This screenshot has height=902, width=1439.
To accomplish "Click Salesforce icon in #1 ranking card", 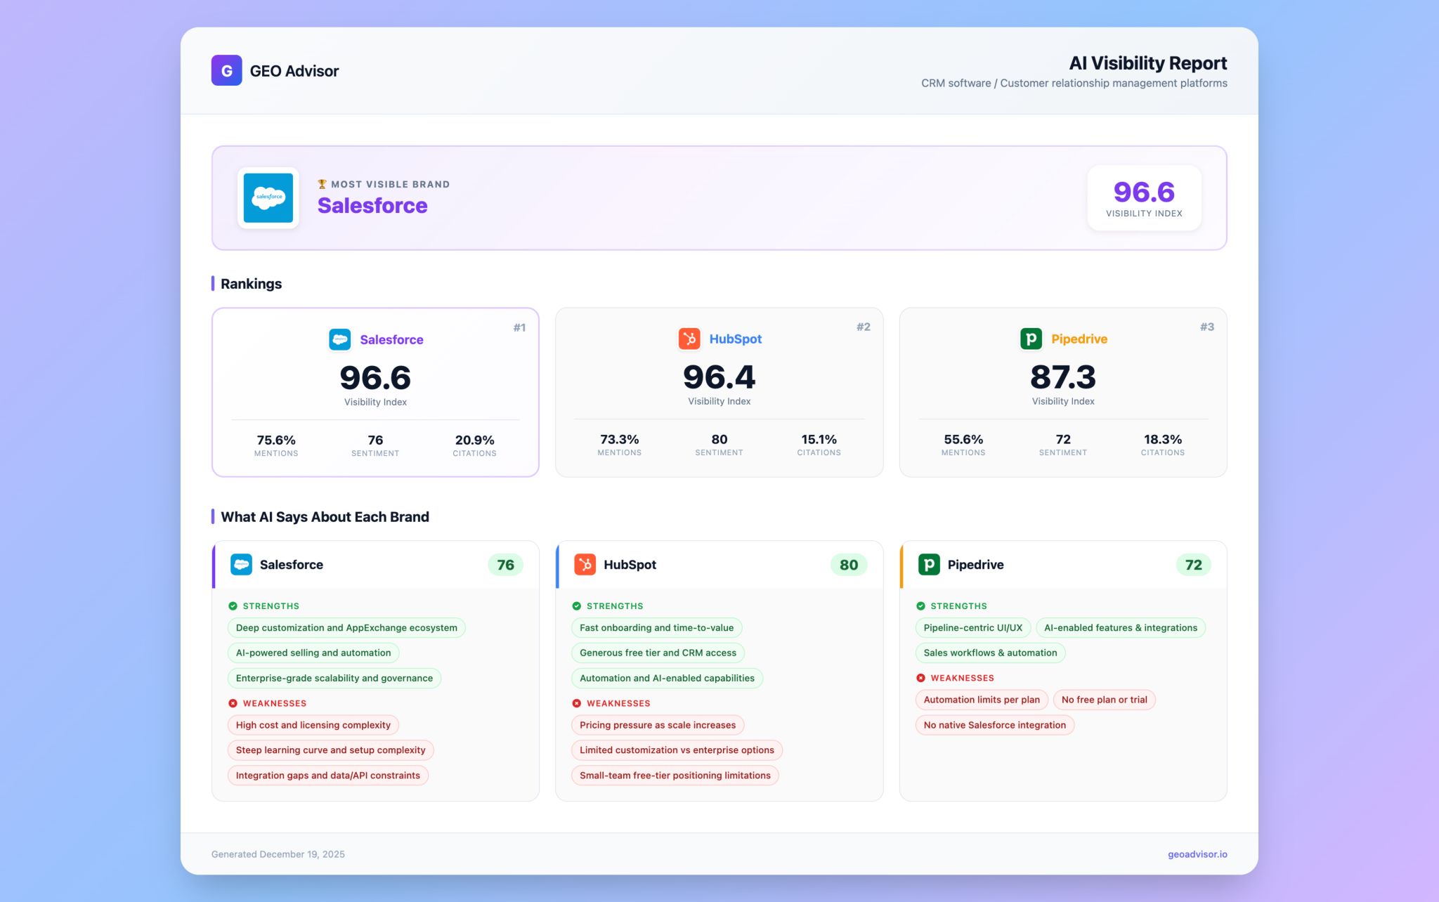I will click(340, 339).
